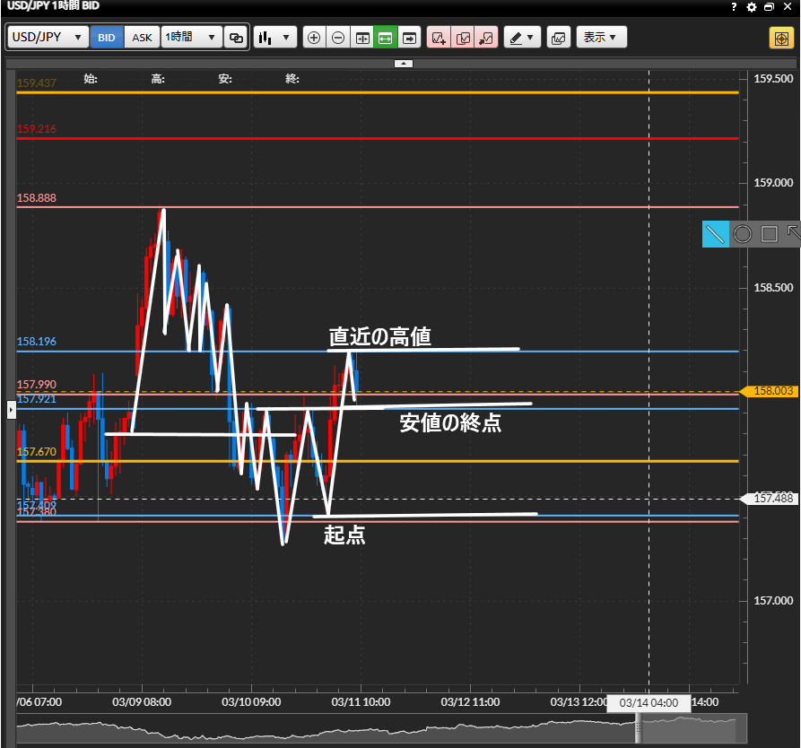Open the chart type dropdown
Image resolution: width=801 pixels, height=748 pixels.
point(274,38)
